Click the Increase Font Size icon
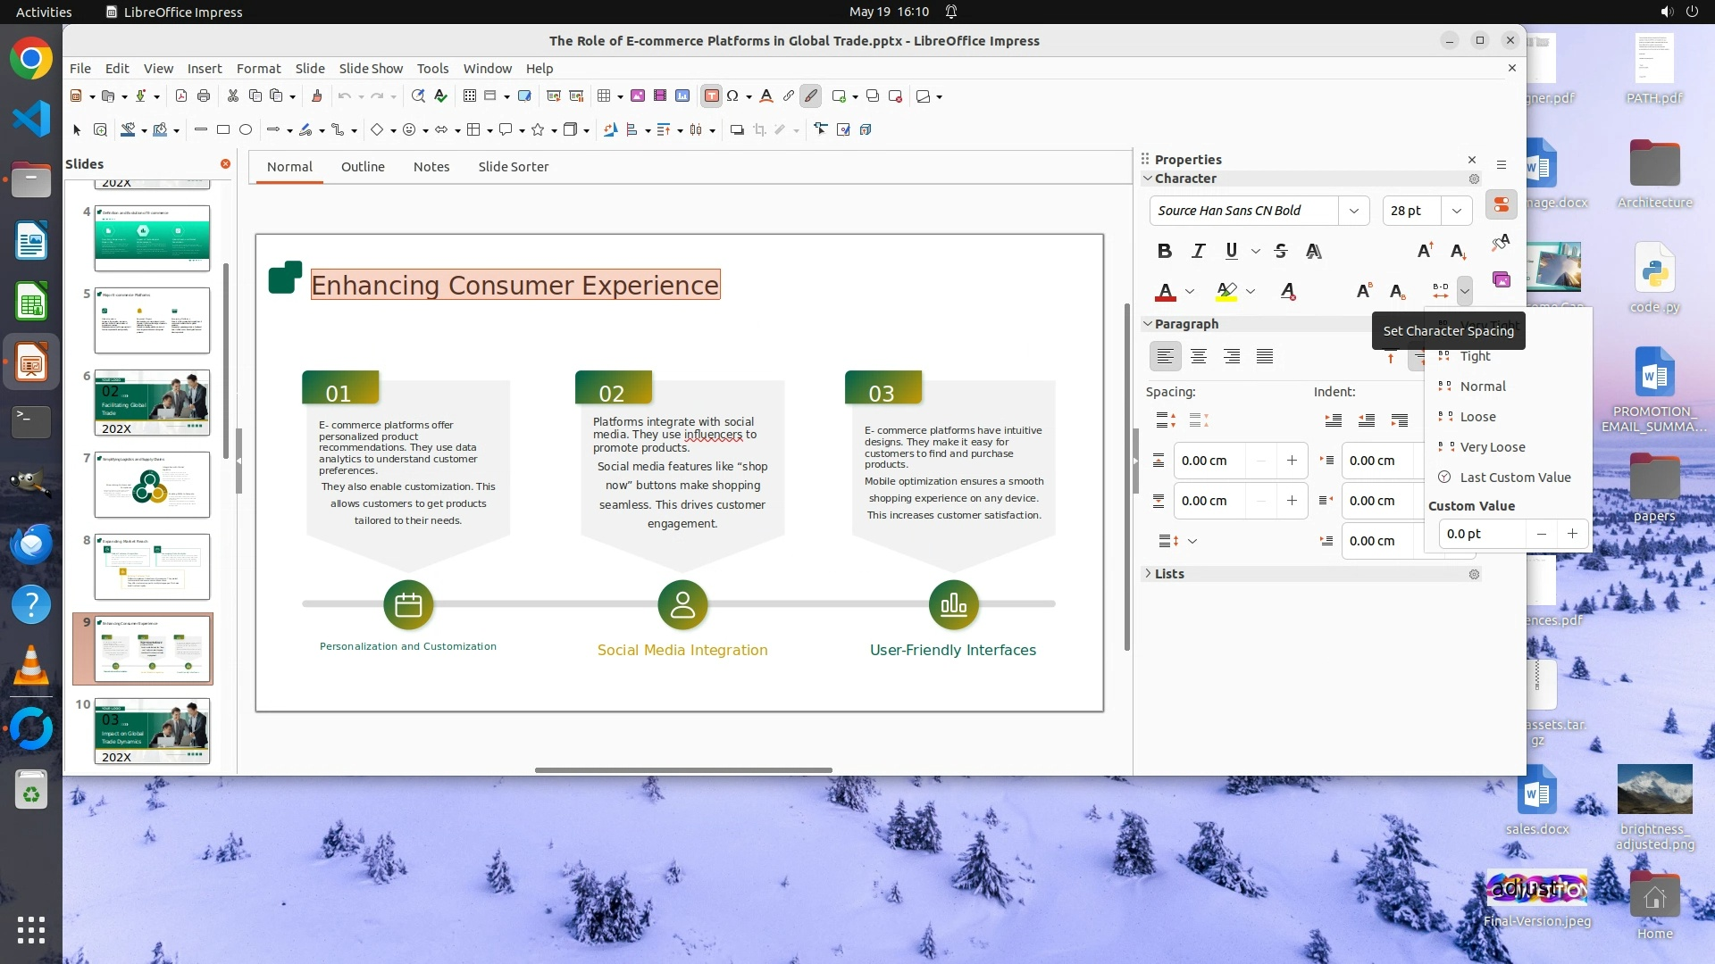Image resolution: width=1715 pixels, height=964 pixels. click(1425, 251)
